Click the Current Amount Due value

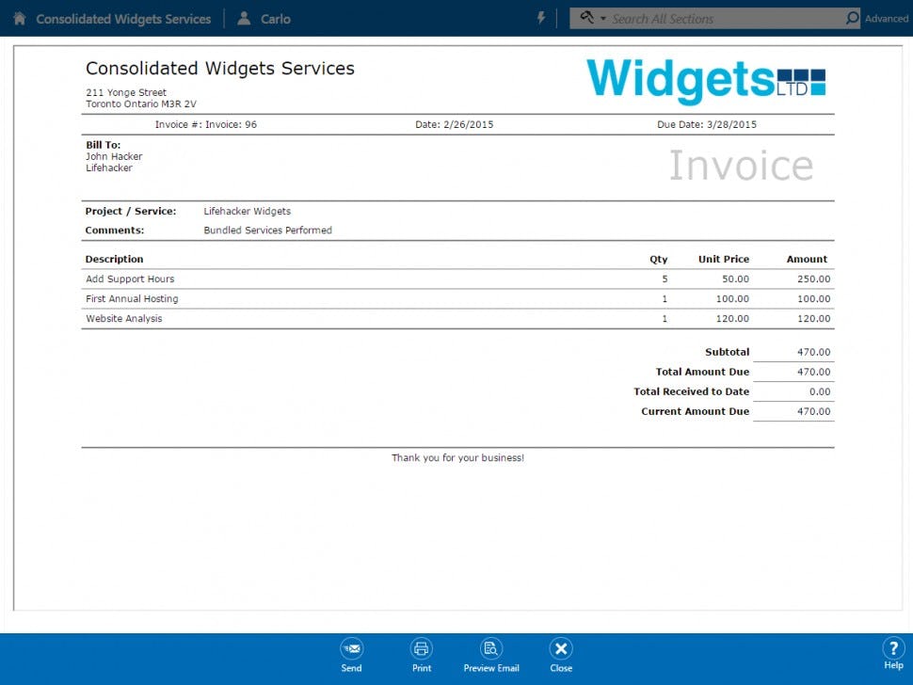[813, 411]
